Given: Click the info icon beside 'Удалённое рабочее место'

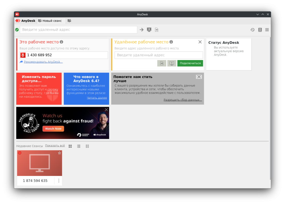Looking at the screenshot, I should point(171,42).
